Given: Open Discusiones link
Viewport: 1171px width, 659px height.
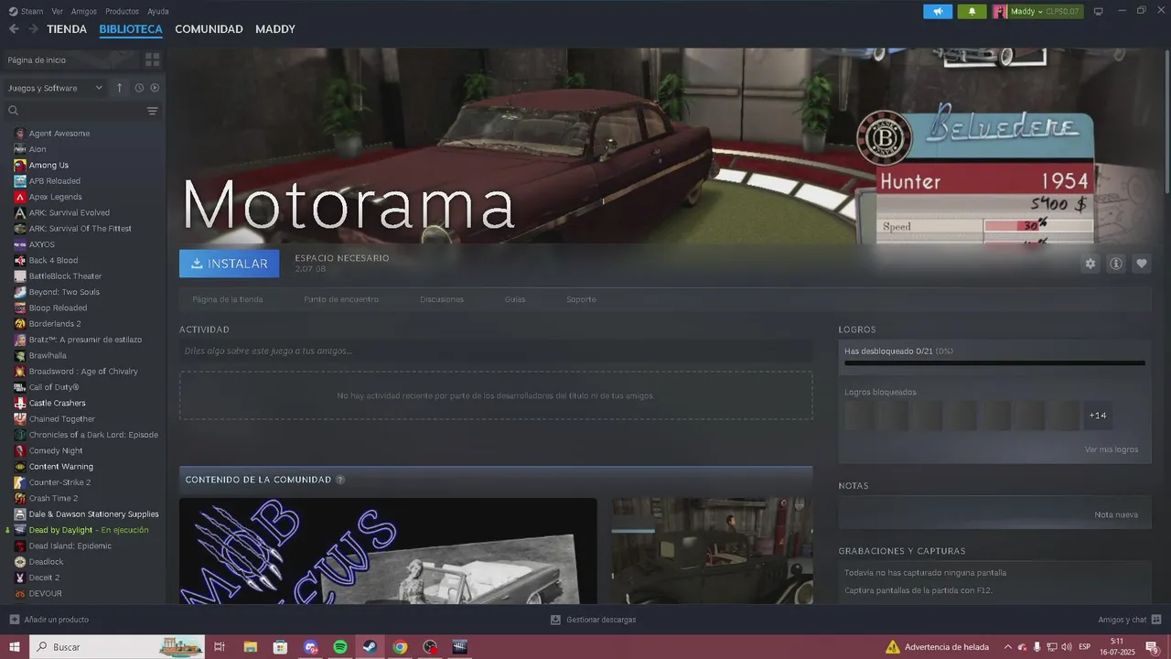Looking at the screenshot, I should click(442, 299).
